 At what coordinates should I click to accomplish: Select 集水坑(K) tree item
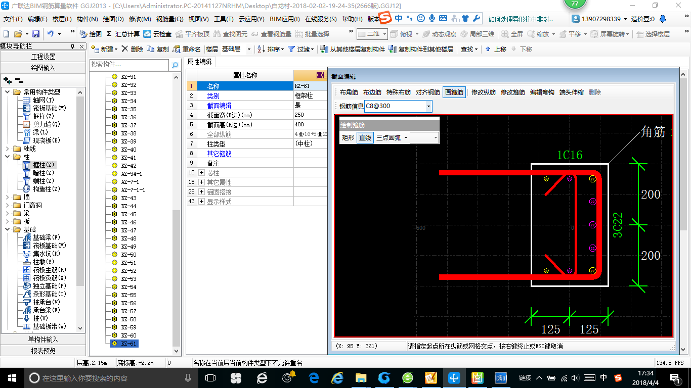pos(41,254)
